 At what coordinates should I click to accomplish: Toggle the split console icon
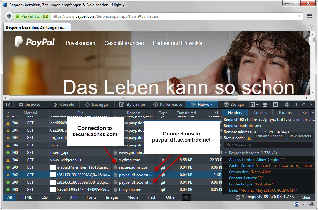[x=265, y=105]
